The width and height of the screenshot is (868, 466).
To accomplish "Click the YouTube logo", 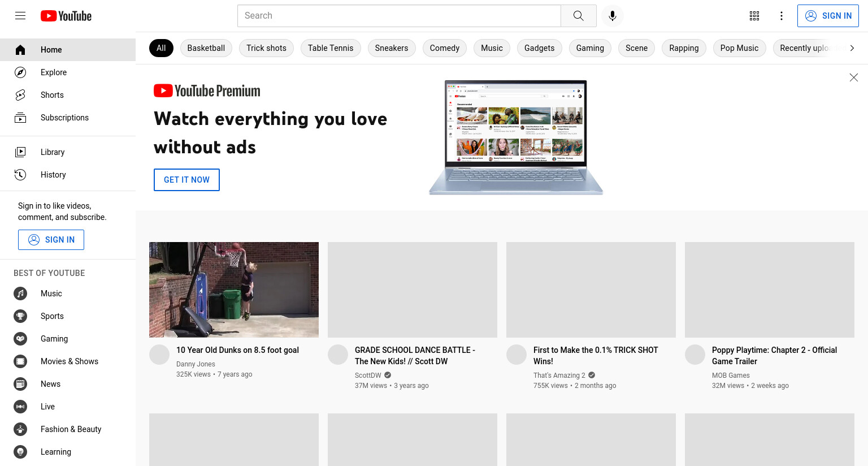I will [66, 16].
